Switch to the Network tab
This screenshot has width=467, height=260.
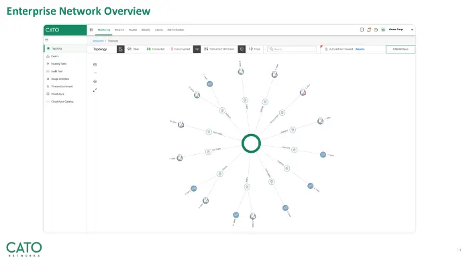tap(119, 29)
